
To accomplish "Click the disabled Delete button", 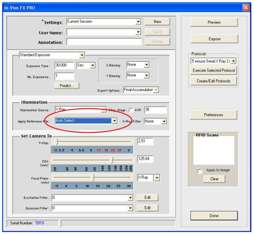I will tap(157, 41).
